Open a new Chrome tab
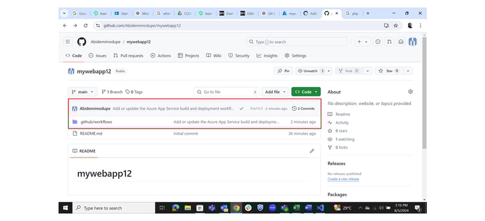This screenshot has width=485, height=221. (x=368, y=13)
